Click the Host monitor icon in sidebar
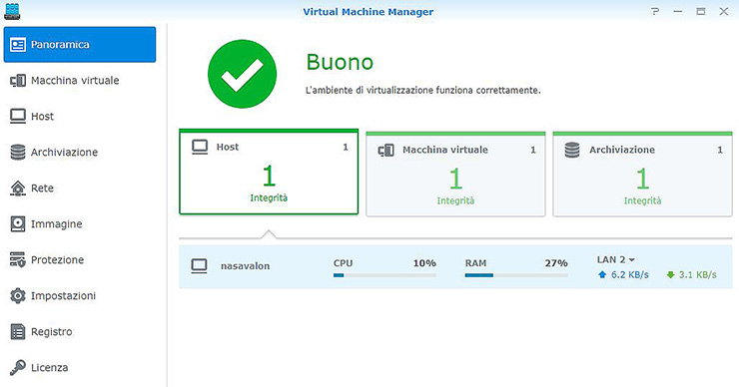The image size is (739, 387). (x=18, y=117)
